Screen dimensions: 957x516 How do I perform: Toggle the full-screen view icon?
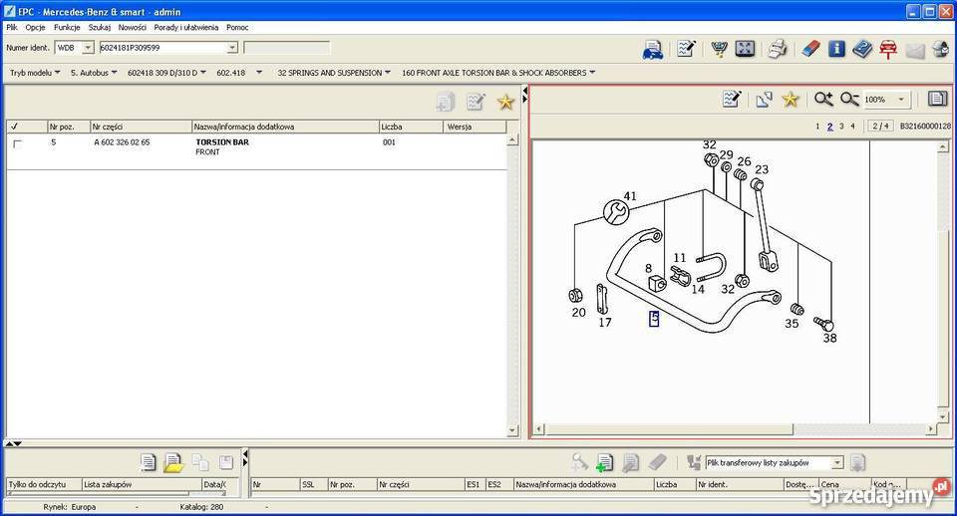click(x=745, y=49)
